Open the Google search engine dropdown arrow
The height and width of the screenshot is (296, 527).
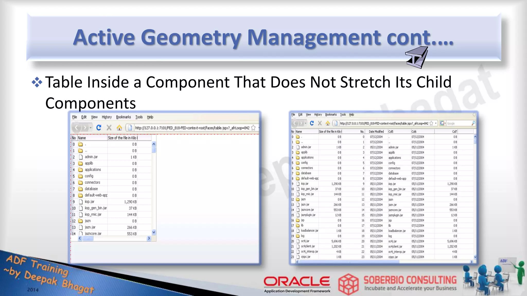click(x=445, y=123)
